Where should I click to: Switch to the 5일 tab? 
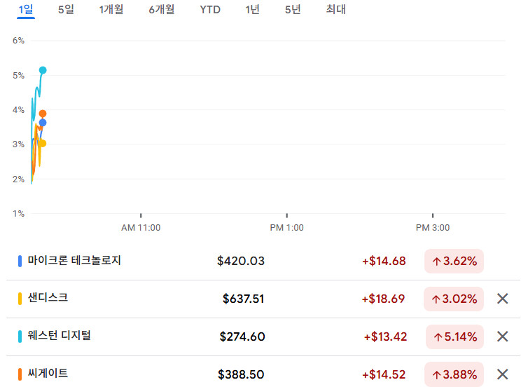(66, 10)
